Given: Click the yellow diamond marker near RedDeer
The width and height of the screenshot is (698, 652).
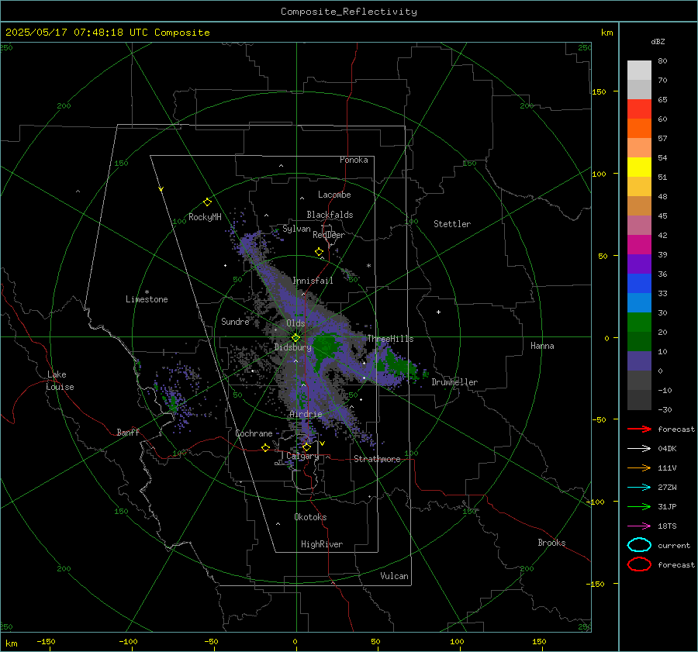Looking at the screenshot, I should [x=319, y=252].
